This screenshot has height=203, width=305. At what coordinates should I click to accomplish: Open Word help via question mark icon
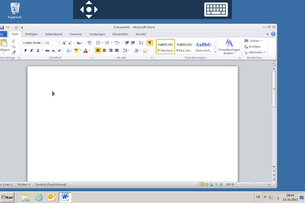[273, 34]
